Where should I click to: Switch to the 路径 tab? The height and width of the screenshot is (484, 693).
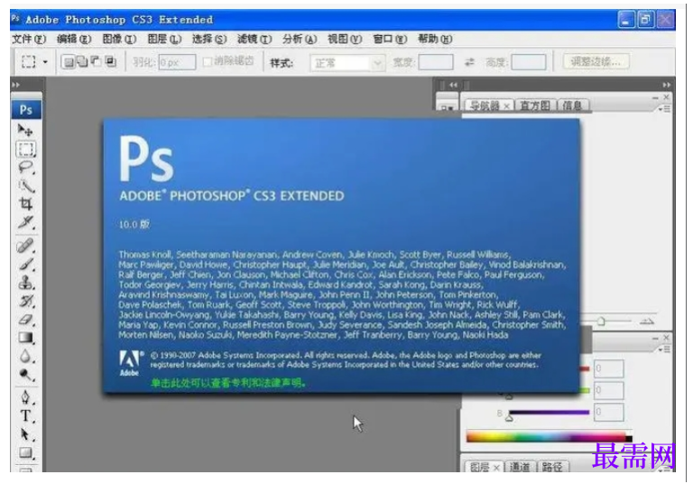(x=552, y=467)
